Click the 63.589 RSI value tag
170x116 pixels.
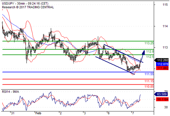(x=161, y=94)
